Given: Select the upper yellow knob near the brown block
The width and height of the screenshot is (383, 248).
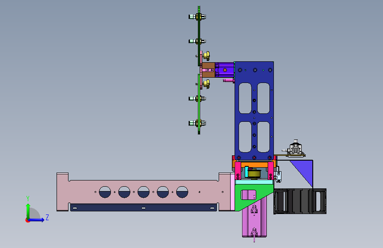Looking at the screenshot, I should 206,56.
